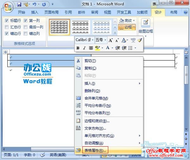
Task: Click the table move handle
Action: (5, 52)
